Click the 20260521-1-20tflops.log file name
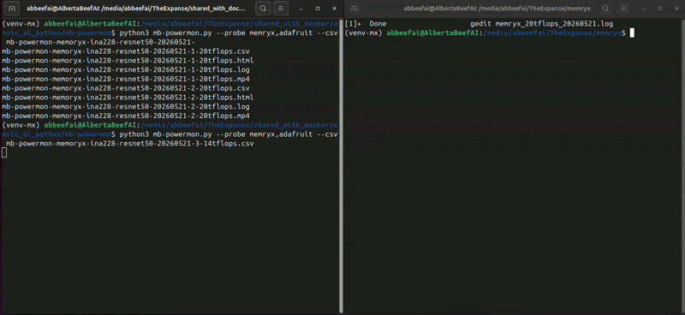Screen dimensions: 685x315 (126, 69)
